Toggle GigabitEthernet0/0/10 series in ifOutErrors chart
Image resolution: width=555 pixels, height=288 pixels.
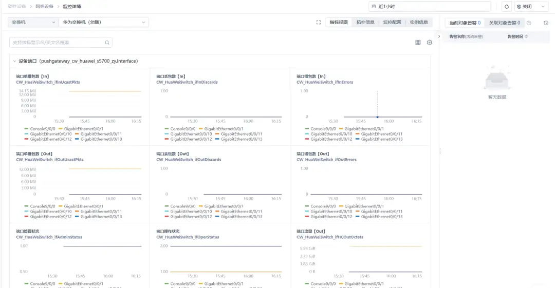pyautogui.click(x=328, y=212)
